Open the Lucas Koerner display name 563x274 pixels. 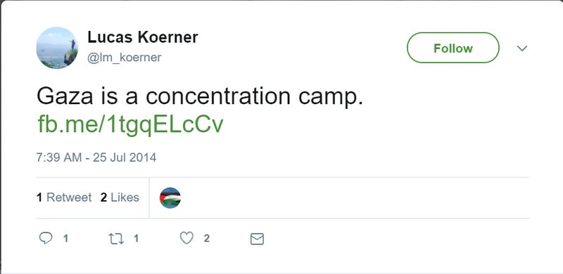coord(143,37)
